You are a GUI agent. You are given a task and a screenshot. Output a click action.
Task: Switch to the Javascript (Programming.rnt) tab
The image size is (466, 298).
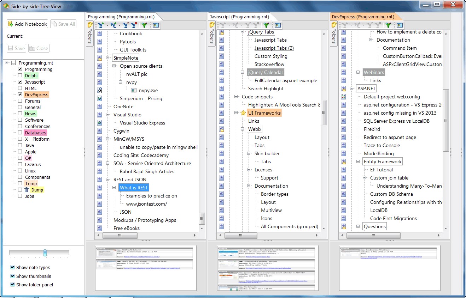click(239, 17)
